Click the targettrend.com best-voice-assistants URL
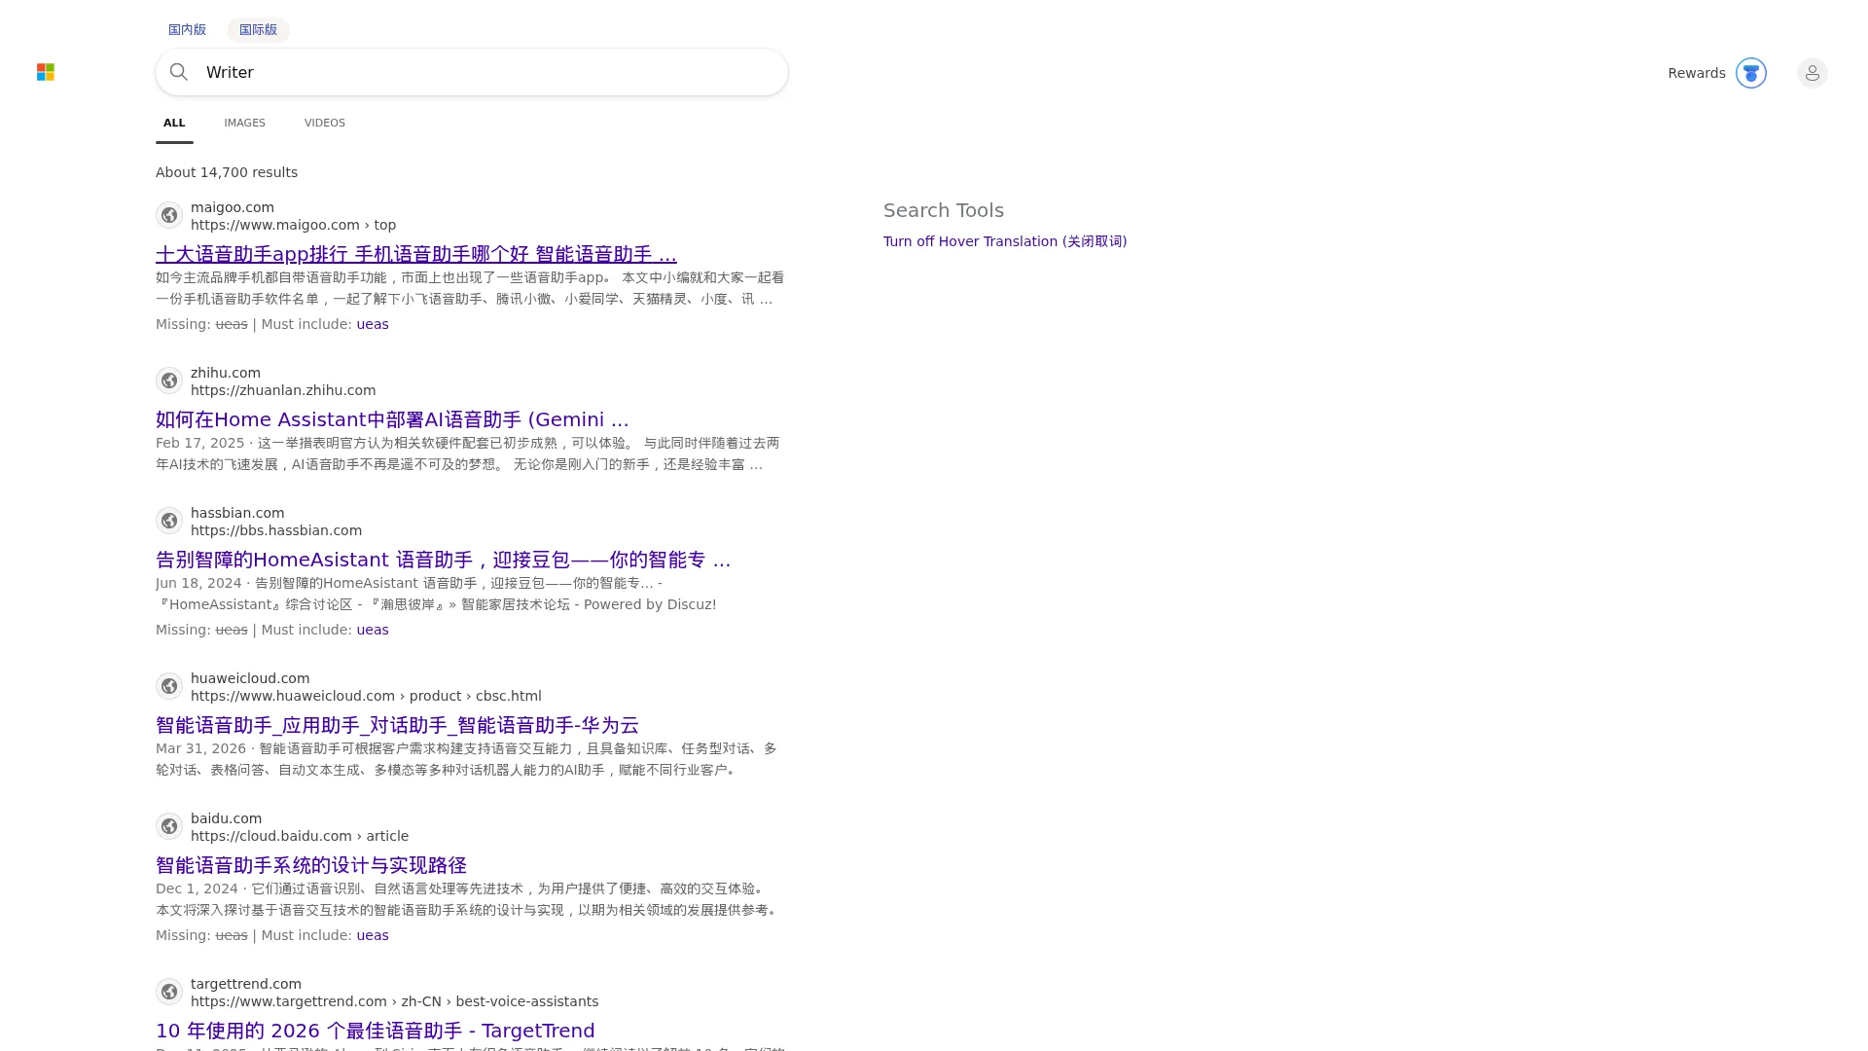1868x1051 pixels. point(394,1001)
